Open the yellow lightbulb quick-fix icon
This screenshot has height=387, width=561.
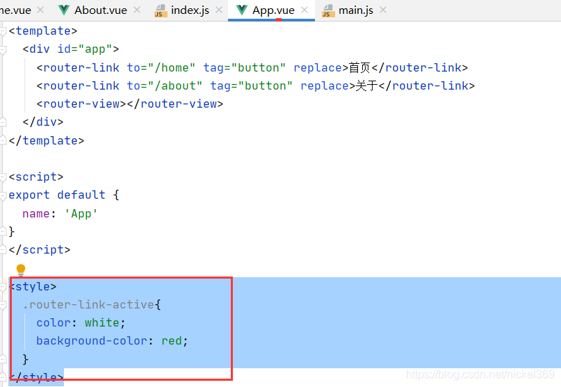click(21, 270)
